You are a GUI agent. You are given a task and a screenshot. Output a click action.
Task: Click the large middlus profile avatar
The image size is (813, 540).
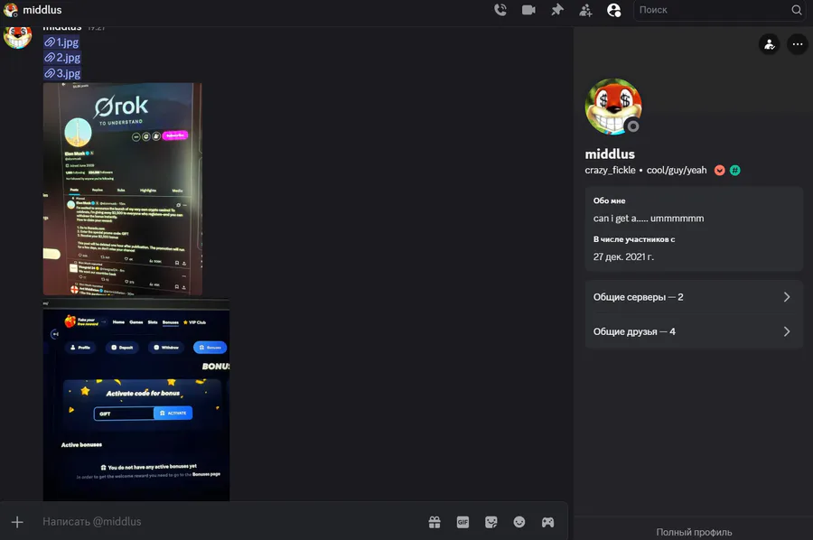coord(613,107)
